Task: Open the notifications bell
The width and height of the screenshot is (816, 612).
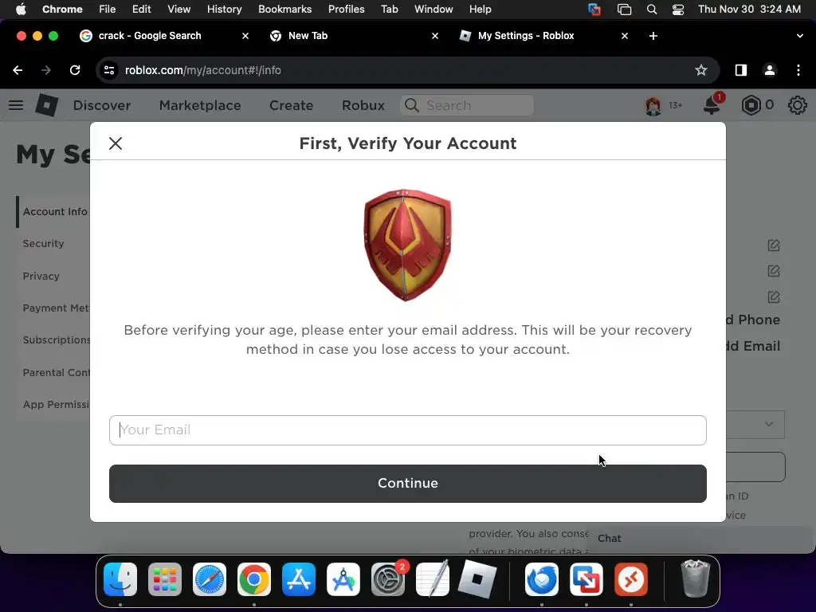Action: pyautogui.click(x=712, y=104)
